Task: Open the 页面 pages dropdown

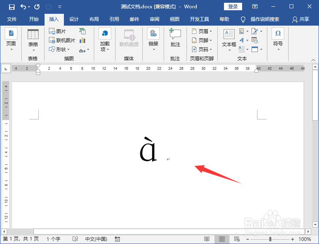Action: pos(11,40)
